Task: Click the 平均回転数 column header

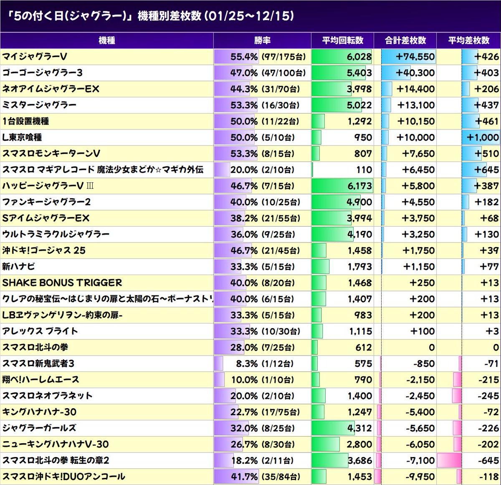Action: (x=342, y=40)
